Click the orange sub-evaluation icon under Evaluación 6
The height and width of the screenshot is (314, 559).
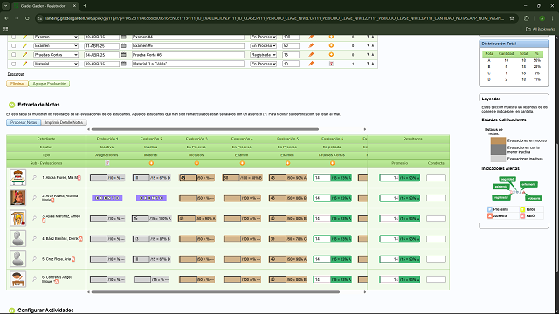pos(332,163)
